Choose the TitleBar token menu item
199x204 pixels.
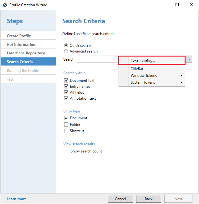coord(137,68)
